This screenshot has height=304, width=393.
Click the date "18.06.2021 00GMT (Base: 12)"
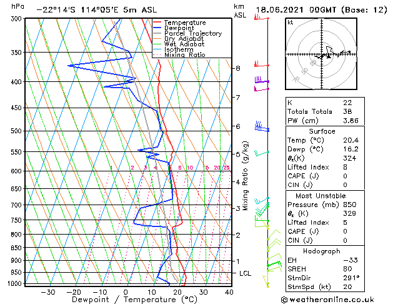321,10
